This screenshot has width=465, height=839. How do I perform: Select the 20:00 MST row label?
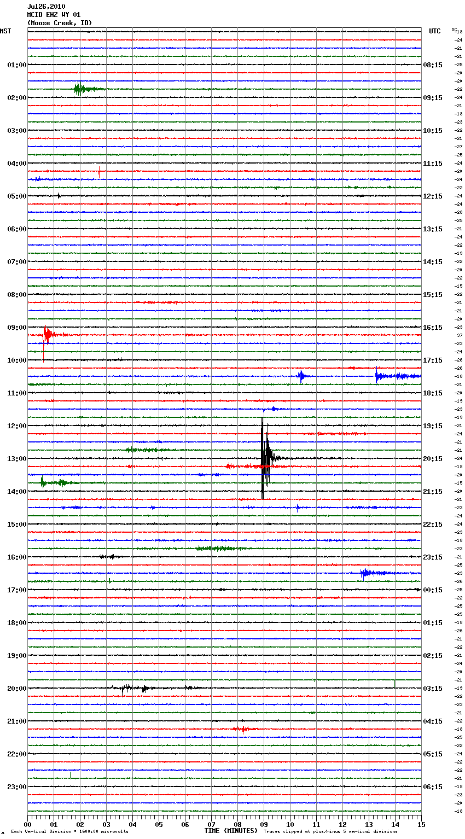click(x=16, y=689)
